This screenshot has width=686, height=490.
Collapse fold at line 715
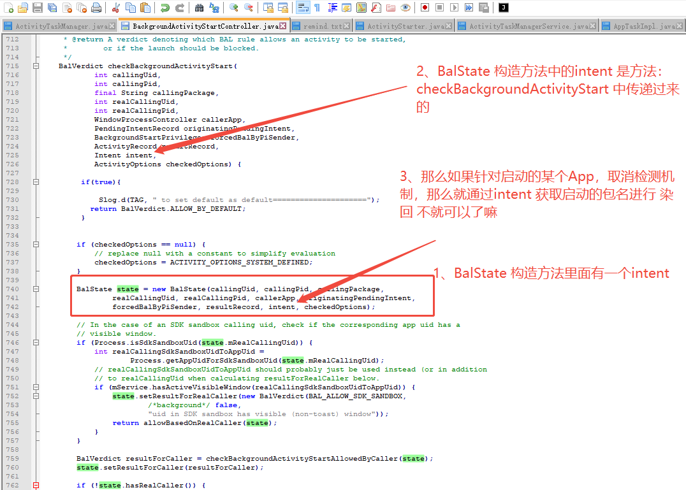(36, 66)
